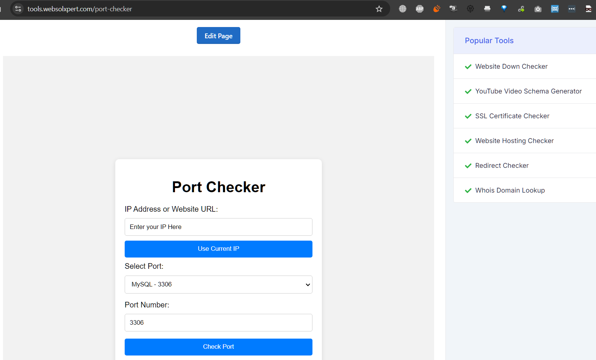Focus the Port Number input field
The width and height of the screenshot is (596, 360).
(x=218, y=323)
